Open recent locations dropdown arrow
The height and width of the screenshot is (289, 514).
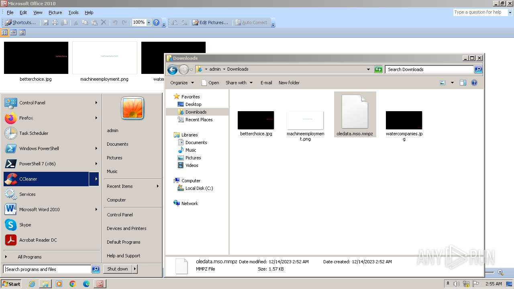click(191, 69)
